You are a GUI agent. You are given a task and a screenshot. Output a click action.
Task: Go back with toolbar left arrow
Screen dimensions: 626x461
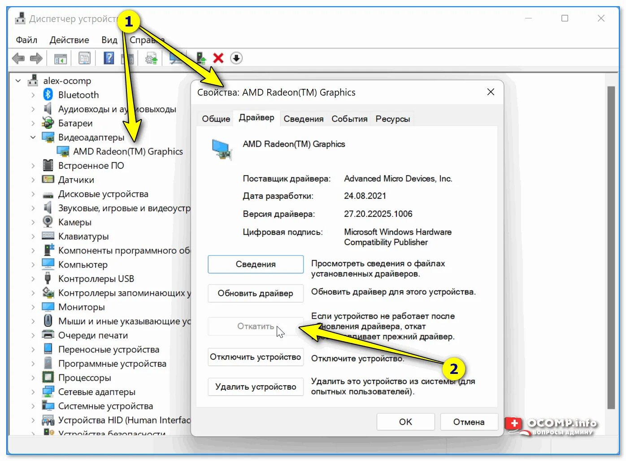18,58
